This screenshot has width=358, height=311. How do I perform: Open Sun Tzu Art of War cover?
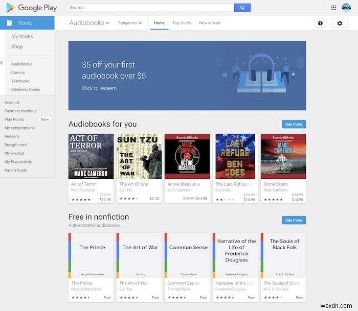click(139, 156)
